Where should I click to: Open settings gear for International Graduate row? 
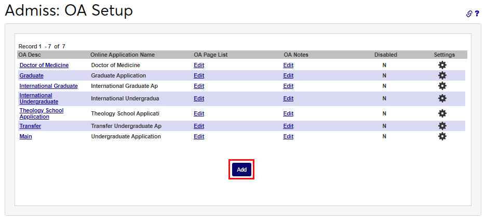(442, 86)
